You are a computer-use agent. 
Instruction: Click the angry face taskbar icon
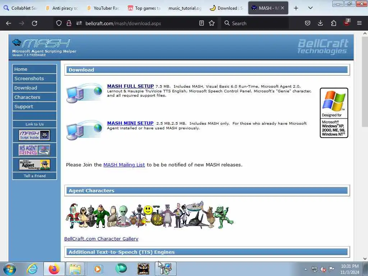[x=143, y=269]
